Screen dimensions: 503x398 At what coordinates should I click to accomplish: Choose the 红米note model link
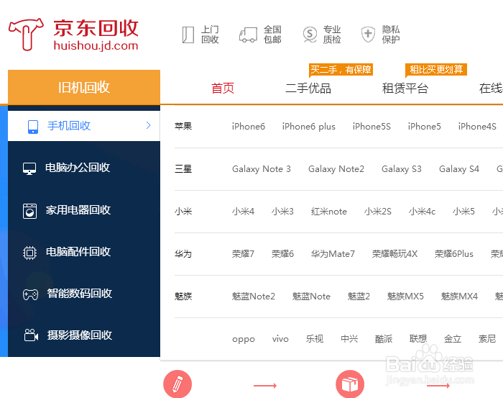329,212
